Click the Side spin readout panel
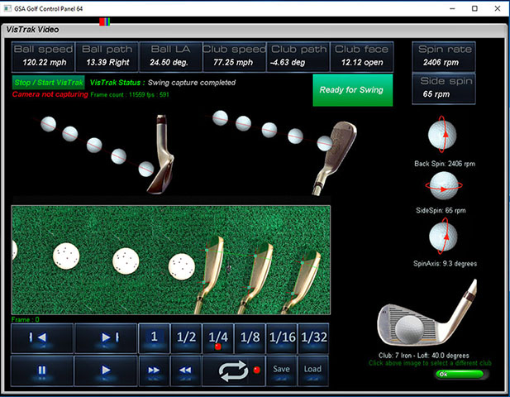Image resolution: width=510 pixels, height=397 pixels. (x=444, y=88)
